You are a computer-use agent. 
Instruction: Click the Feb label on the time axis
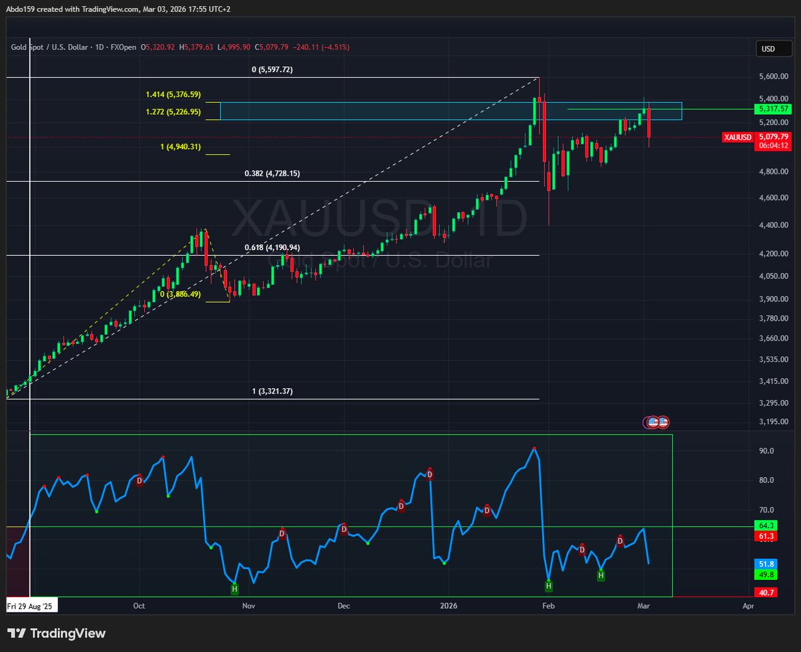point(548,607)
